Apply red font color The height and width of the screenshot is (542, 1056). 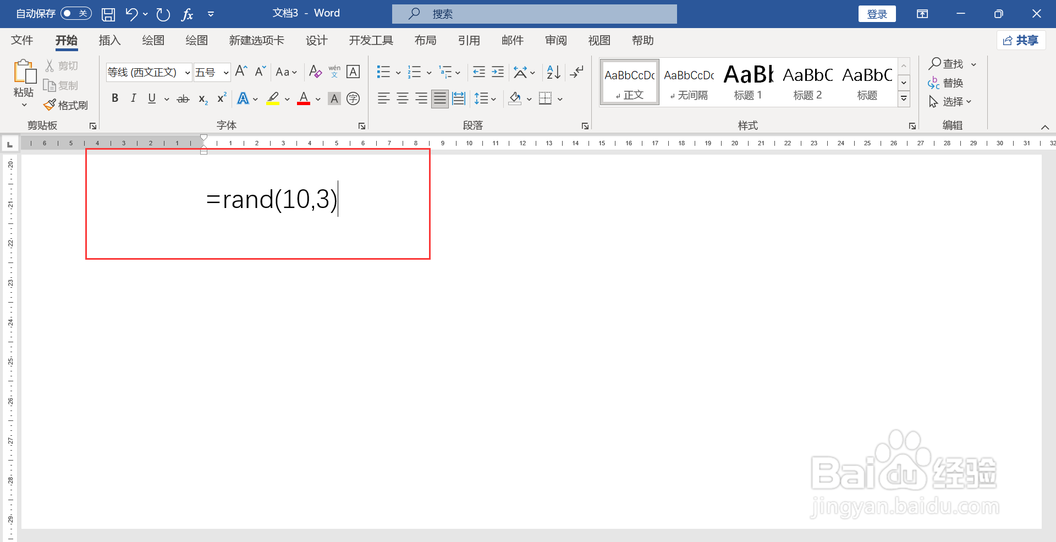[x=304, y=98]
